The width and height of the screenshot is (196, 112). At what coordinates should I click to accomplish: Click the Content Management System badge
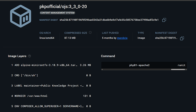point(57,13)
